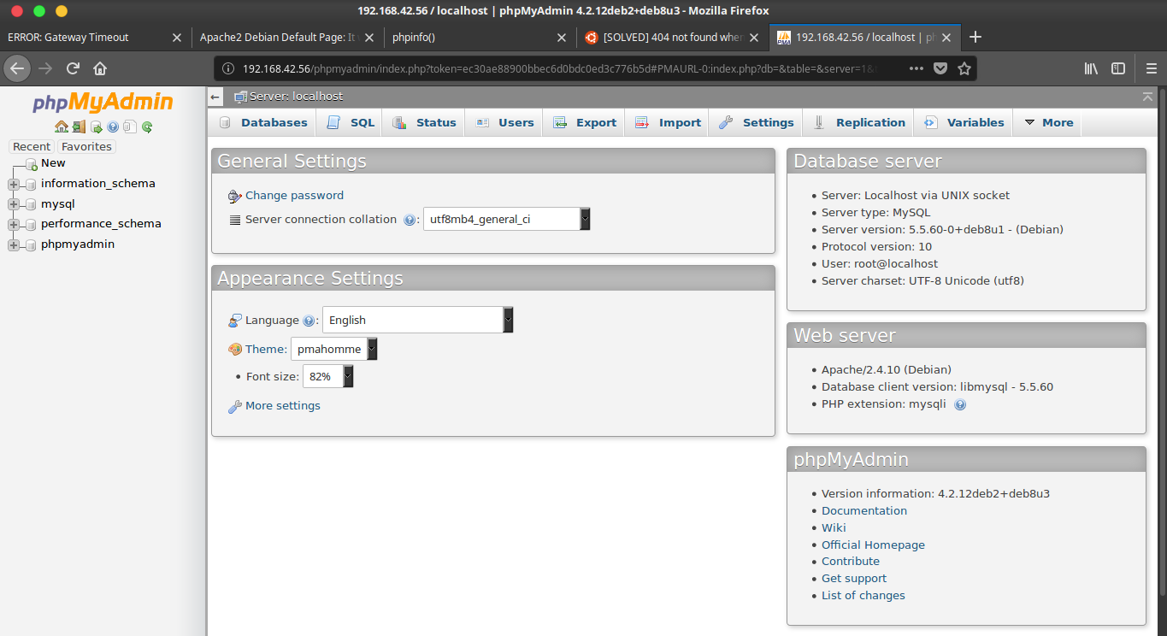The width and height of the screenshot is (1167, 636).
Task: Open the query window icon in sidebar
Action: [97, 127]
